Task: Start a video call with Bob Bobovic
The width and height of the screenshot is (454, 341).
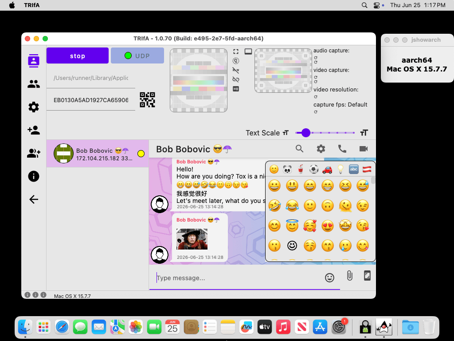Action: [x=364, y=149]
